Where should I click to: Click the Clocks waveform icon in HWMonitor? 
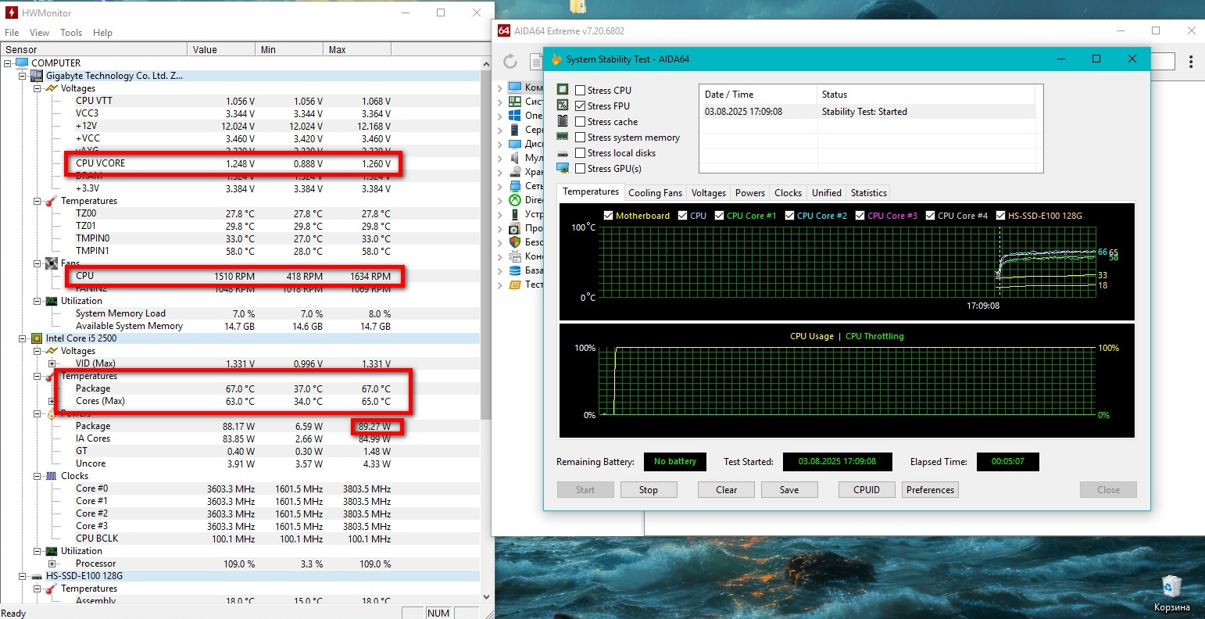click(51, 476)
